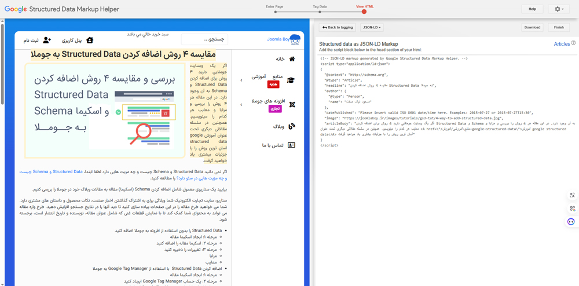Click the datePublished line in the markup
The height and width of the screenshot is (286, 579).
pos(429,112)
